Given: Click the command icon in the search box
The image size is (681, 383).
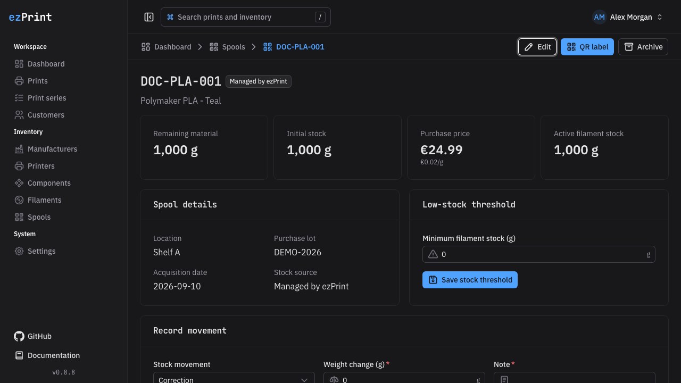Looking at the screenshot, I should point(170,17).
